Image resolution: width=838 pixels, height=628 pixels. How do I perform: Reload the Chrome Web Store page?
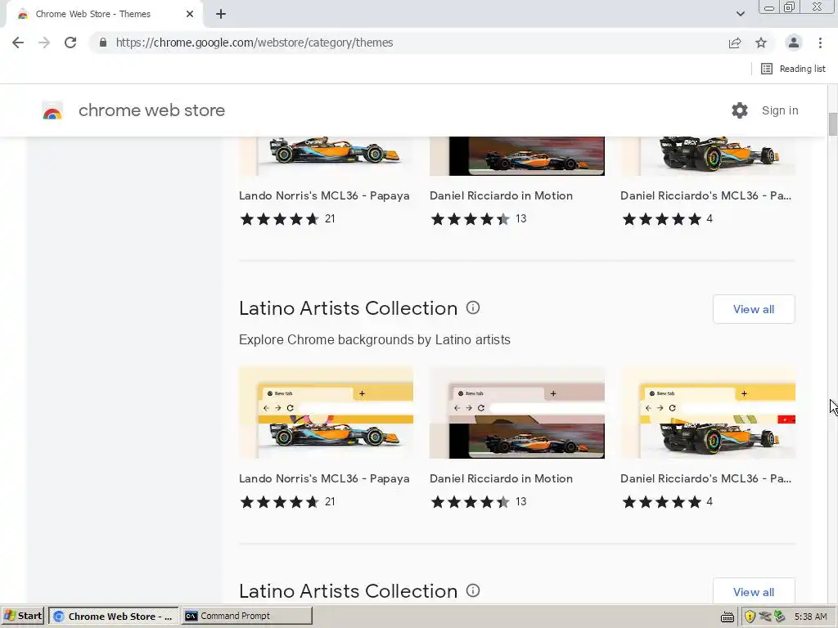coord(70,43)
